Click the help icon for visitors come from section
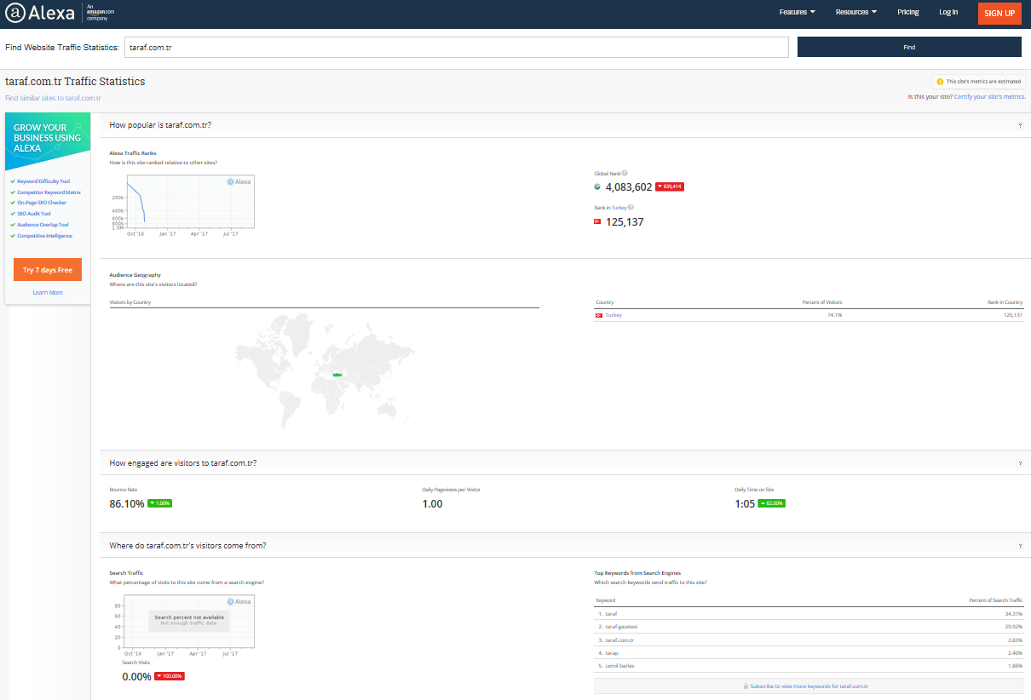The image size is (1031, 700). point(1020,546)
